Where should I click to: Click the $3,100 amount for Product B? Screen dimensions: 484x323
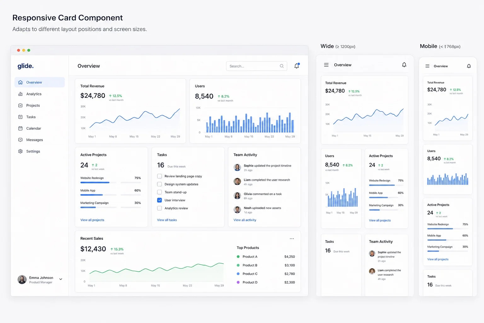tap(290, 265)
